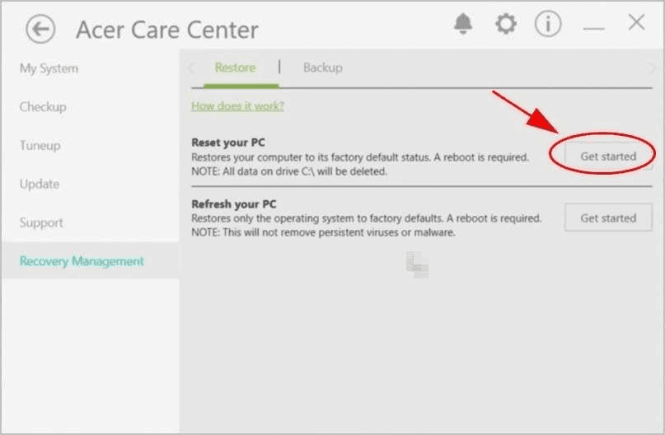Click the left tab scroll chevron
This screenshot has height=435, width=665.
coord(192,68)
